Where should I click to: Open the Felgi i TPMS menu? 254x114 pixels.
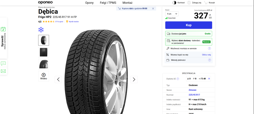click(x=108, y=3)
